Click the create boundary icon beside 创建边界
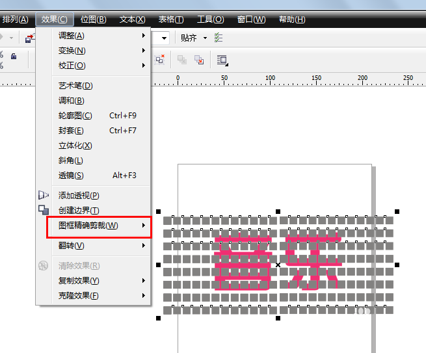The width and height of the screenshot is (426, 353). tap(44, 210)
